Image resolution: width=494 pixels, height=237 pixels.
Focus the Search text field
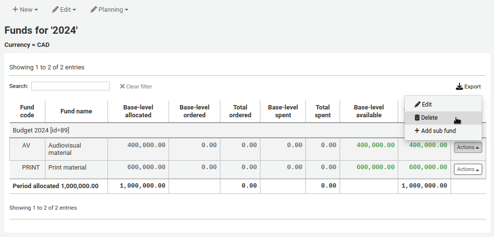click(x=70, y=86)
